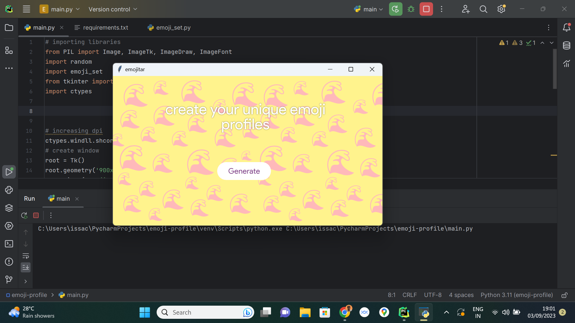Open the Database tool window

coord(566,45)
